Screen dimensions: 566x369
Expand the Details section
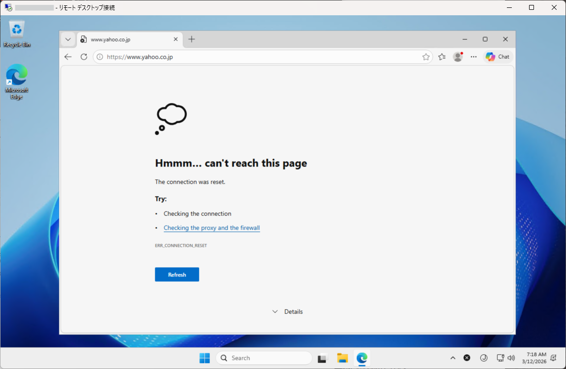tap(288, 311)
